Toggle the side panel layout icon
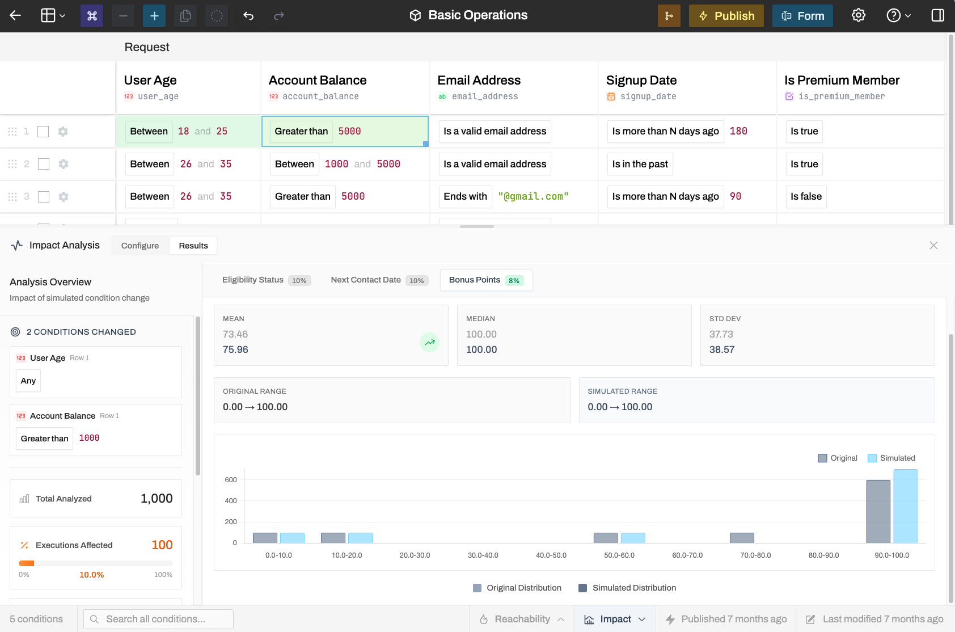The image size is (955, 632). tap(937, 15)
